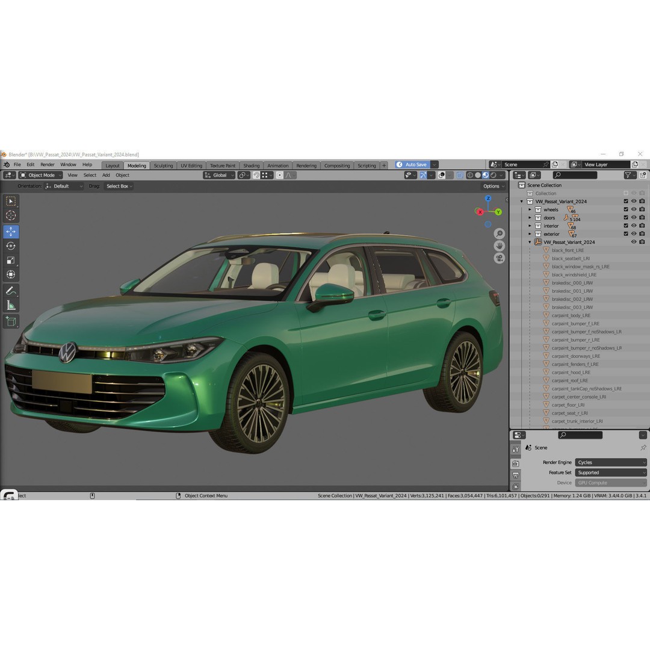
Task: Toggle X-ray mode in viewport header
Action: coord(460,175)
